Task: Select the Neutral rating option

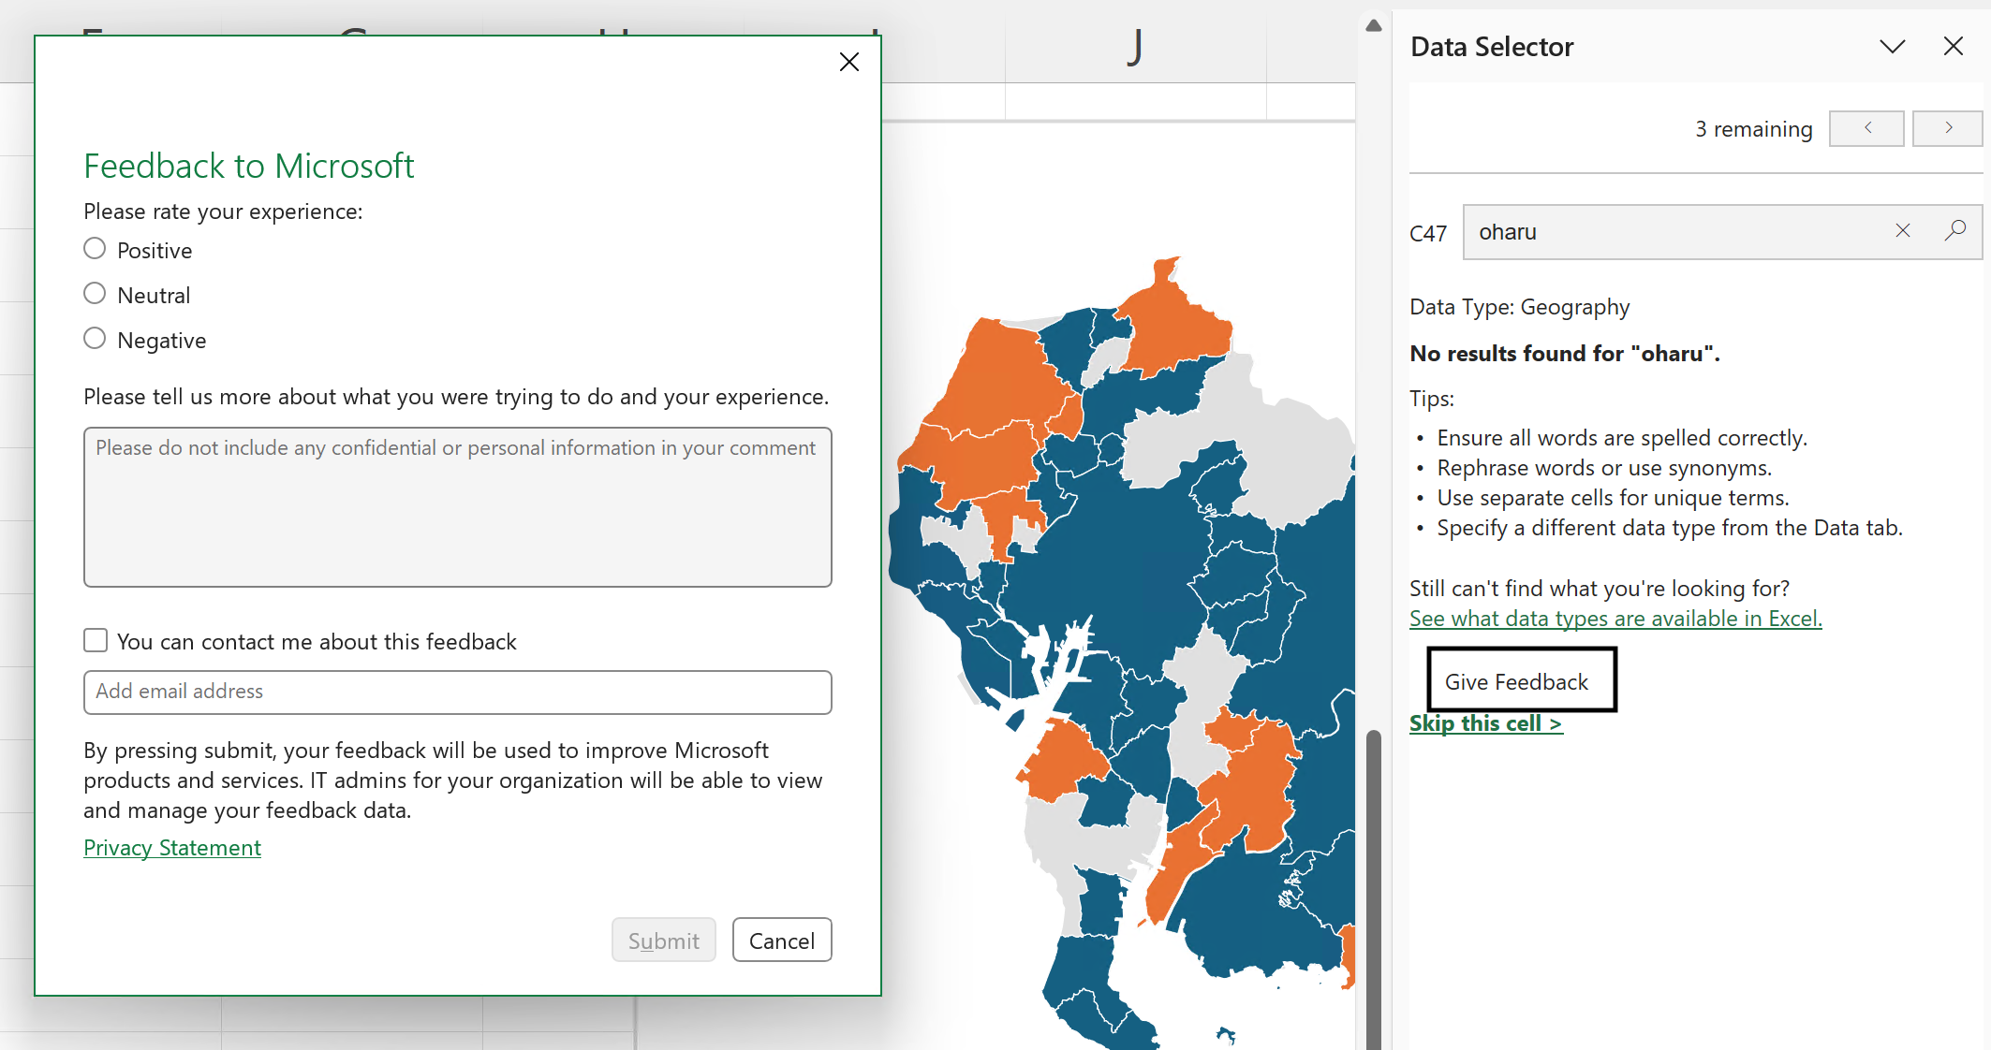Action: pyautogui.click(x=95, y=294)
